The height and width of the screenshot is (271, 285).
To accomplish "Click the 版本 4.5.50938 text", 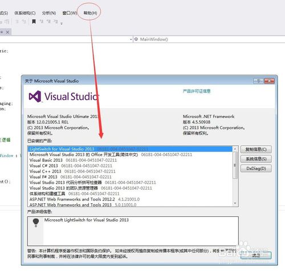I will pyautogui.click(x=197, y=122).
